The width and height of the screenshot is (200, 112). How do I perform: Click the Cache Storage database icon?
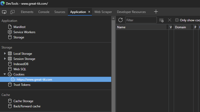10,101
